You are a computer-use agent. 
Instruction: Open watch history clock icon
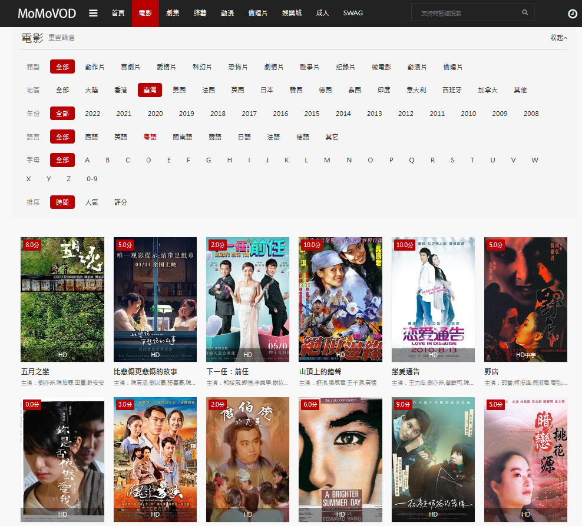coord(572,14)
